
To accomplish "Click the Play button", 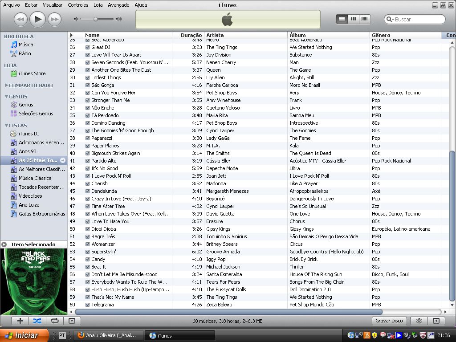I will pyautogui.click(x=38, y=19).
